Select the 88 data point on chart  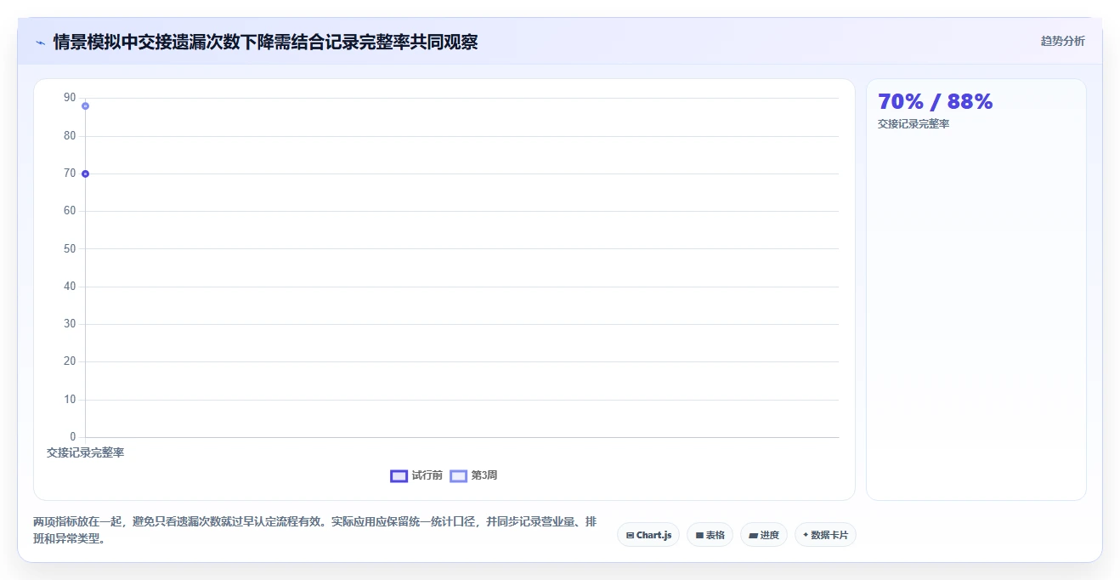tap(85, 105)
